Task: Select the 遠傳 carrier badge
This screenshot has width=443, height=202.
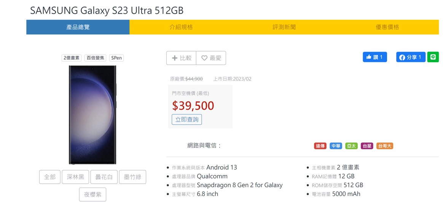Action: 320,146
